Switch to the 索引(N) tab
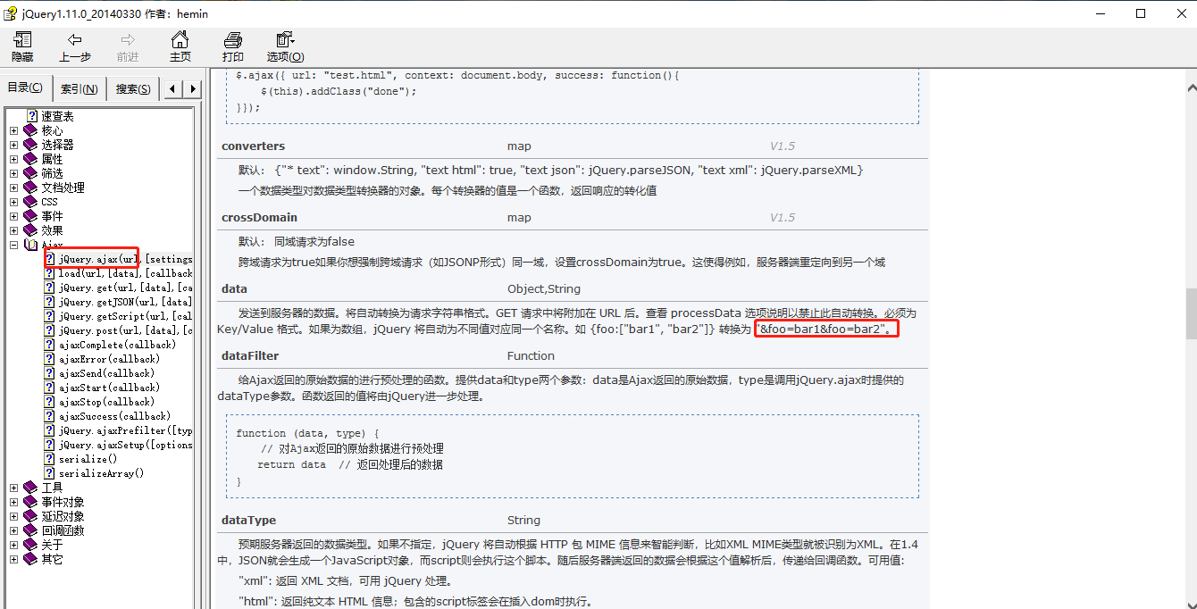Image resolution: width=1197 pixels, height=609 pixels. 80,88
